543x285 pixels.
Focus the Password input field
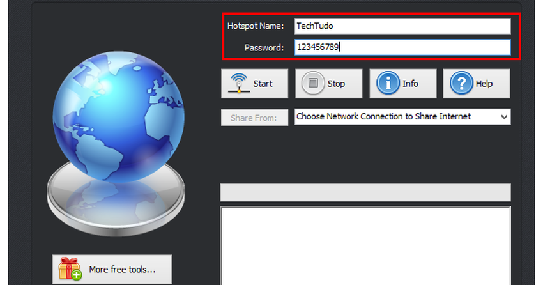point(402,47)
